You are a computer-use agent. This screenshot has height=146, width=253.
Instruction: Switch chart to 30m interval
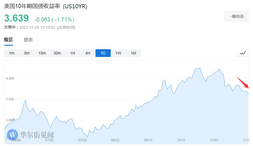click(57, 53)
